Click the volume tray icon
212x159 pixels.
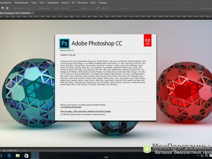click(206, 156)
